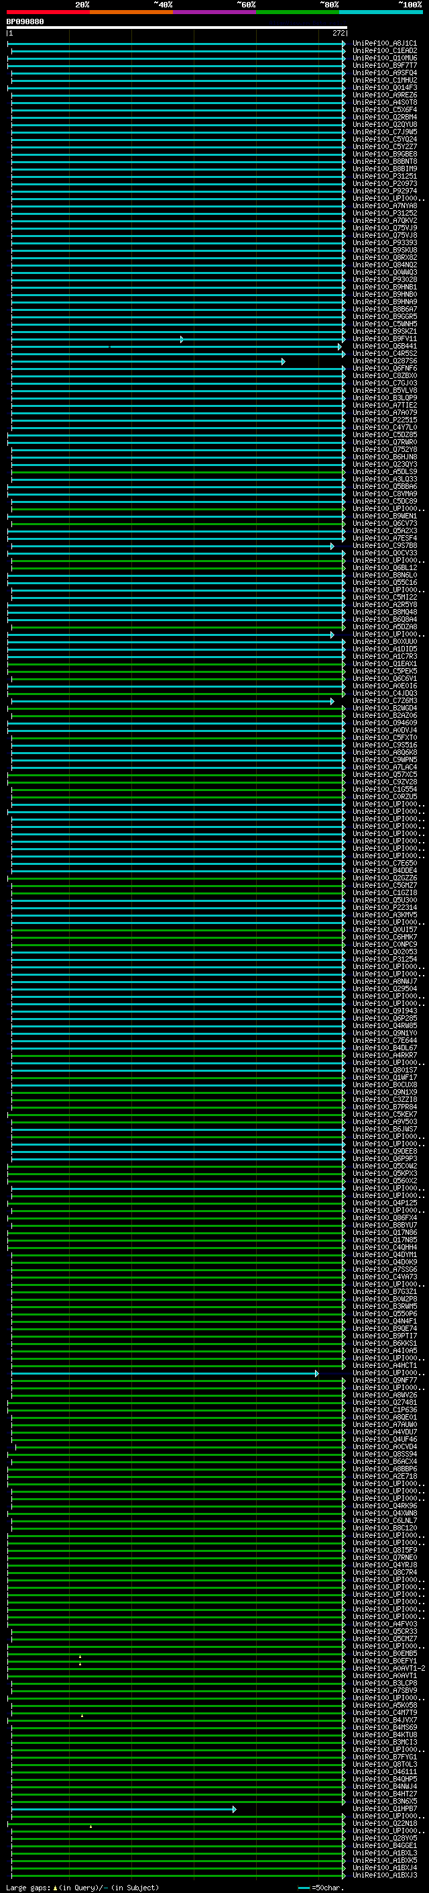Image resolution: width=429 pixels, height=1893 pixels.
Task: Open the UniRef100_C5X6F4 entry
Action: point(384,109)
